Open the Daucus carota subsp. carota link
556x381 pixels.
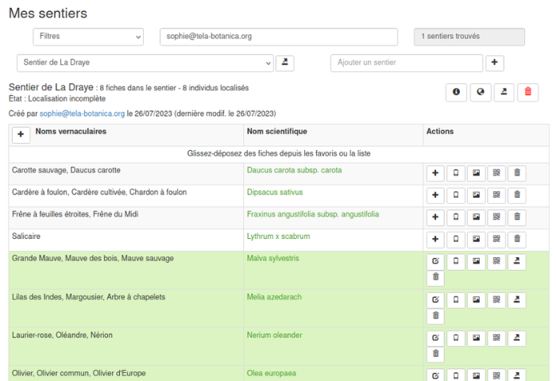click(x=294, y=170)
